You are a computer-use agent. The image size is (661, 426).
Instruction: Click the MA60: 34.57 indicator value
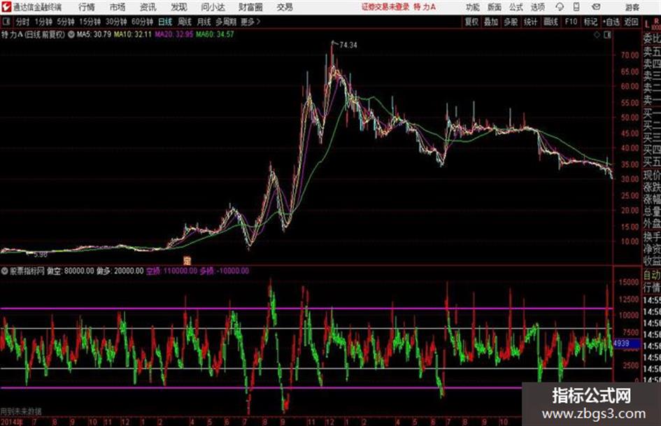(215, 34)
